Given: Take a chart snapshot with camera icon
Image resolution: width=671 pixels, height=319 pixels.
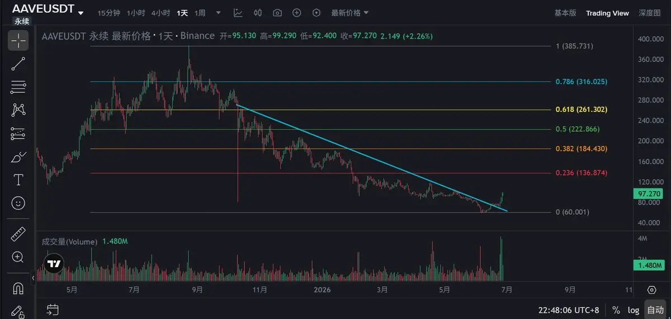Looking at the screenshot, I should (x=277, y=13).
